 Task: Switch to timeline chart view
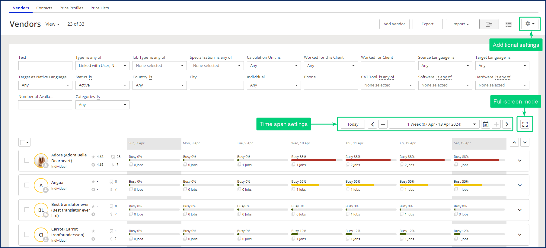point(489,24)
